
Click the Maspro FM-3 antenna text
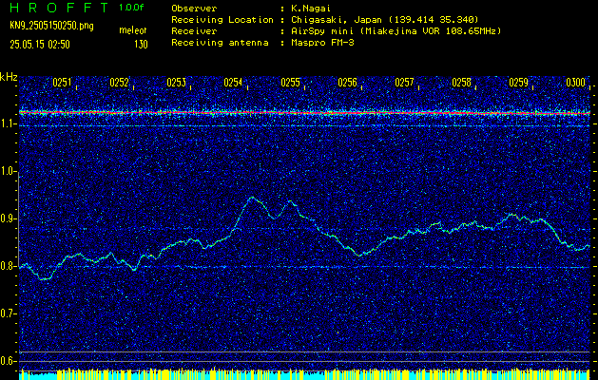(322, 43)
